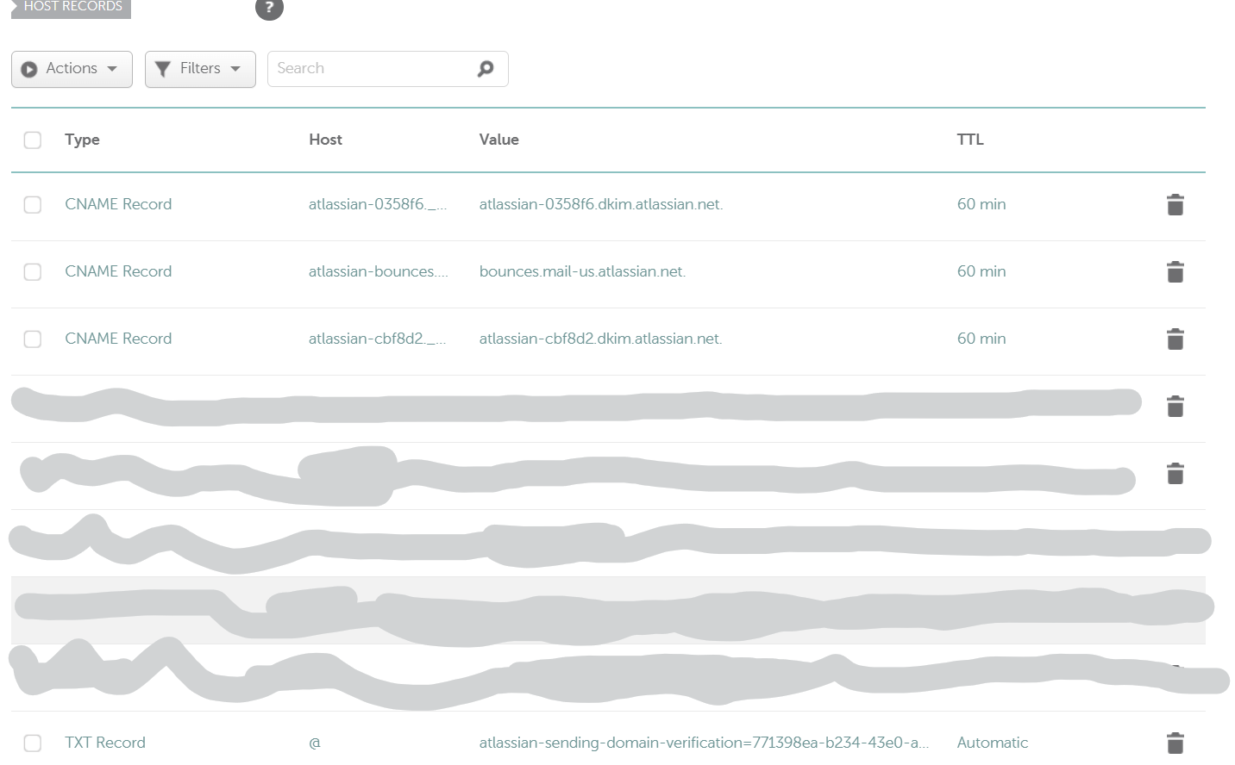Click the Value column header
Image resolution: width=1235 pixels, height=765 pixels.
pos(498,140)
